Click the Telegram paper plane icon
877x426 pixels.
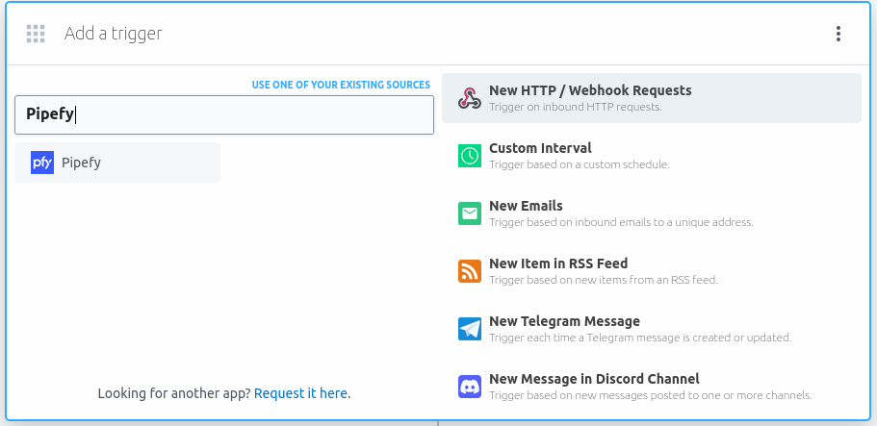pyautogui.click(x=469, y=329)
